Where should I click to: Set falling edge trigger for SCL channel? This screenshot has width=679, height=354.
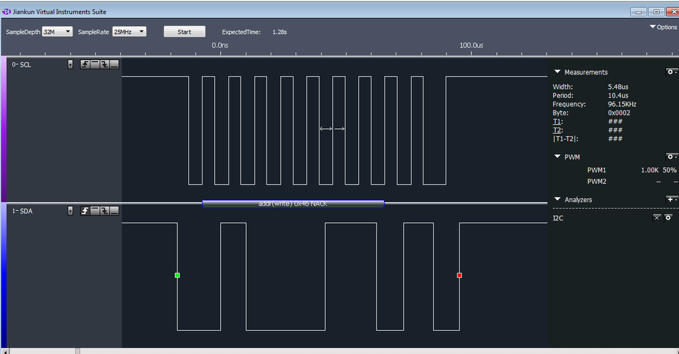(105, 64)
